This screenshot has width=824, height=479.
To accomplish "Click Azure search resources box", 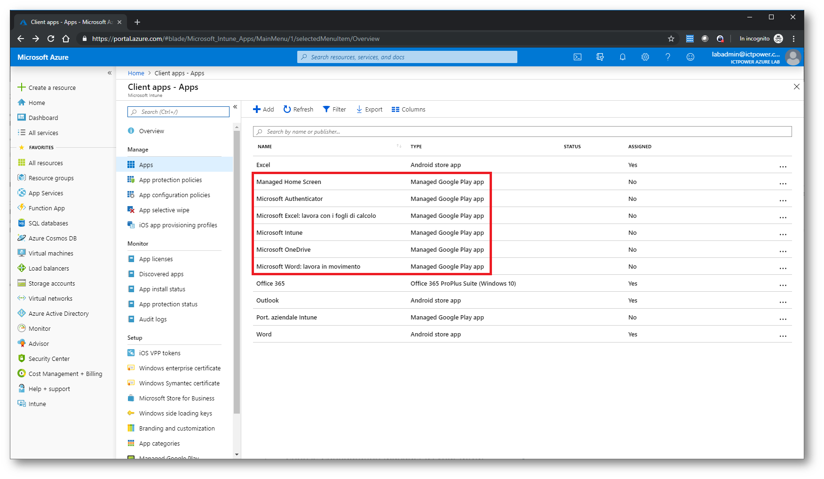I will tap(407, 57).
